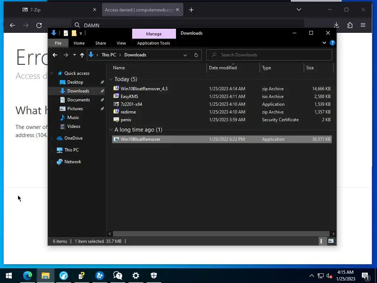This screenshot has width=377, height=283.
Task: Open Settings gear from taskbar
Action: click(x=135, y=276)
